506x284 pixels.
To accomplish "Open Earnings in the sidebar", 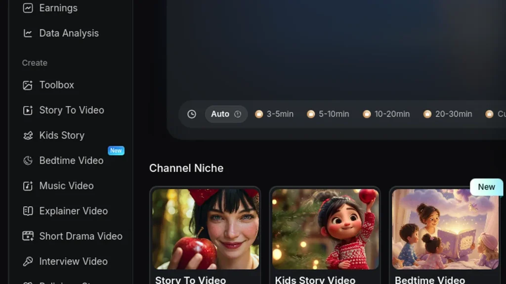I will pyautogui.click(x=58, y=8).
